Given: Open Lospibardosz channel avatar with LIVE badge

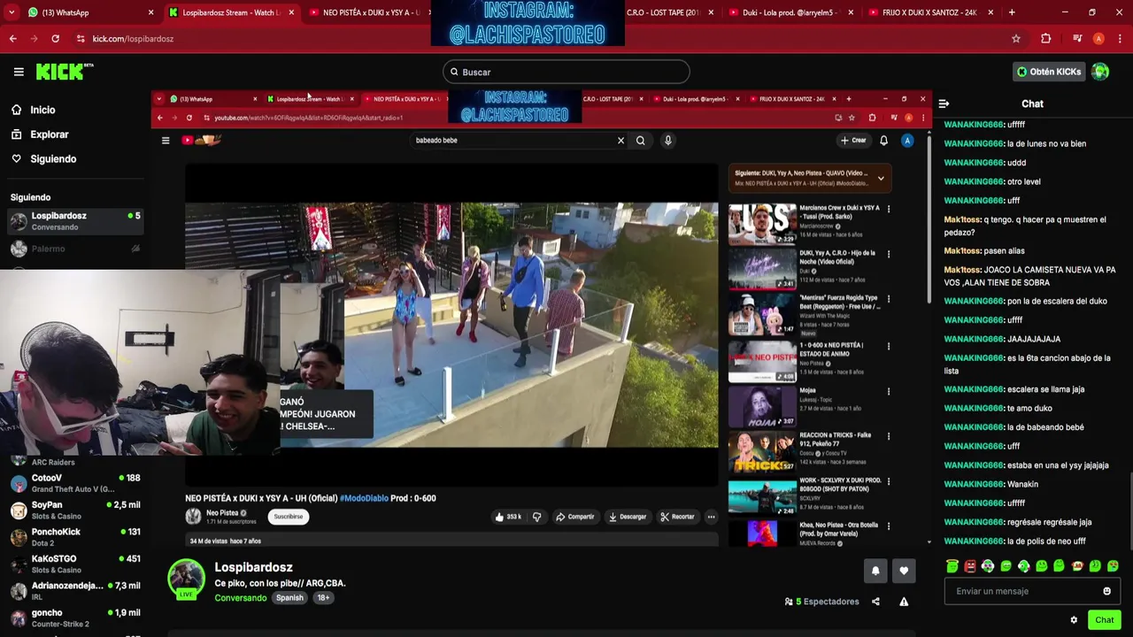Looking at the screenshot, I should [x=187, y=579].
